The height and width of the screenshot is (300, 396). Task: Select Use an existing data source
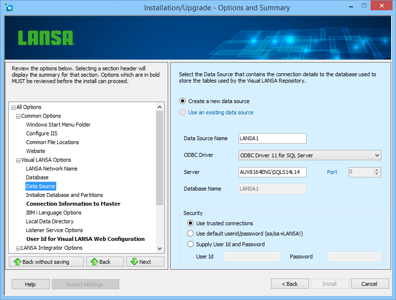pos(217,112)
